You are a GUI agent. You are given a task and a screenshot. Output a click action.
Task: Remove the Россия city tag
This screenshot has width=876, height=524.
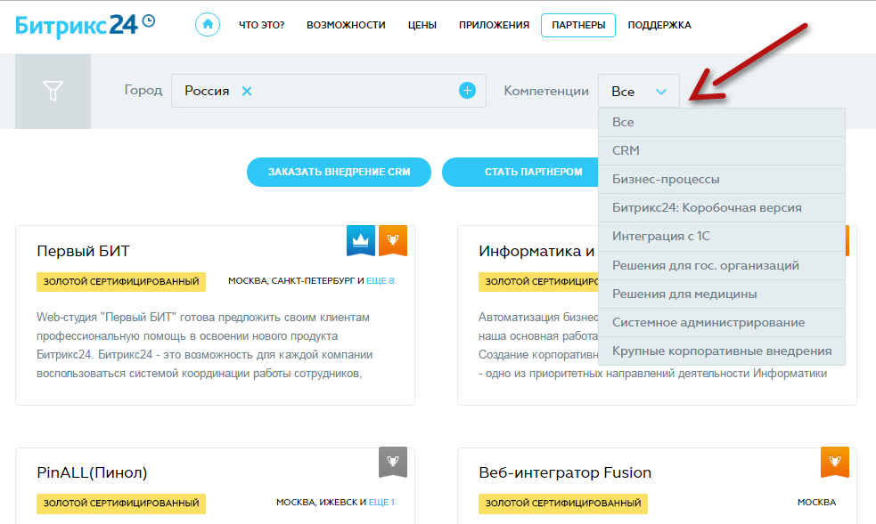click(x=247, y=91)
